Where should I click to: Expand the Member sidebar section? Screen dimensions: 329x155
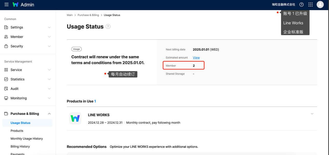click(x=49, y=37)
